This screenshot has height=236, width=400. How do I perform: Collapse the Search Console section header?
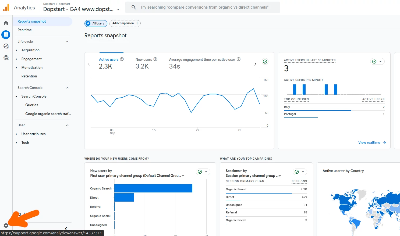(67, 88)
